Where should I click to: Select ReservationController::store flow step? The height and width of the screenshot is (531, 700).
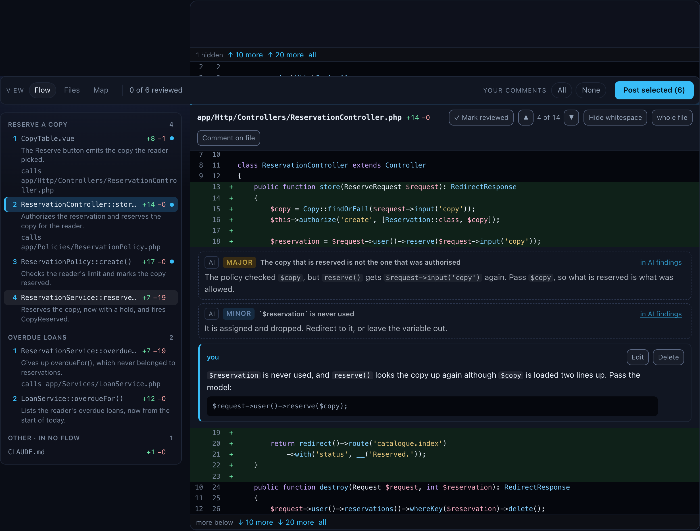click(91, 205)
